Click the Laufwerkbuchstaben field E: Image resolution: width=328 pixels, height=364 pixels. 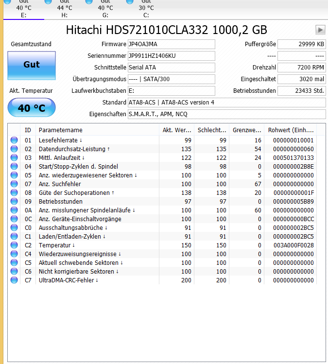click(x=172, y=90)
